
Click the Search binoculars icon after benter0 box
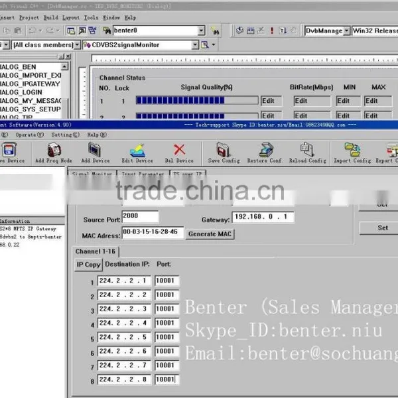coord(215,31)
